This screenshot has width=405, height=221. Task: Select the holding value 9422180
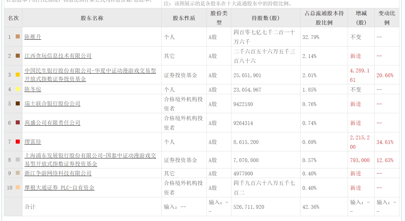click(x=243, y=104)
